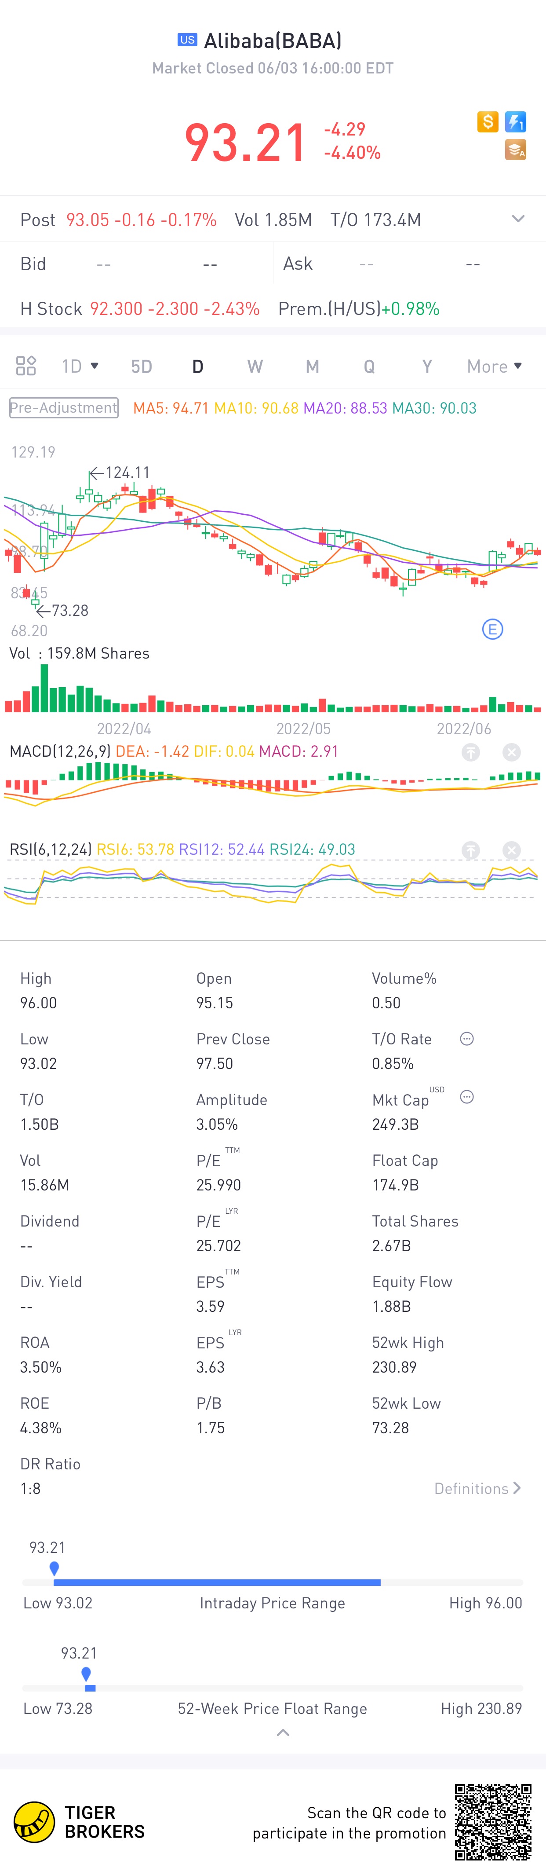Tap the Alibaba(BABA) title

point(273,40)
